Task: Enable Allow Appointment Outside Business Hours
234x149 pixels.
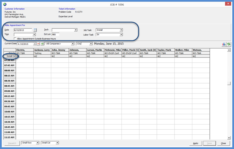Action: (15, 39)
